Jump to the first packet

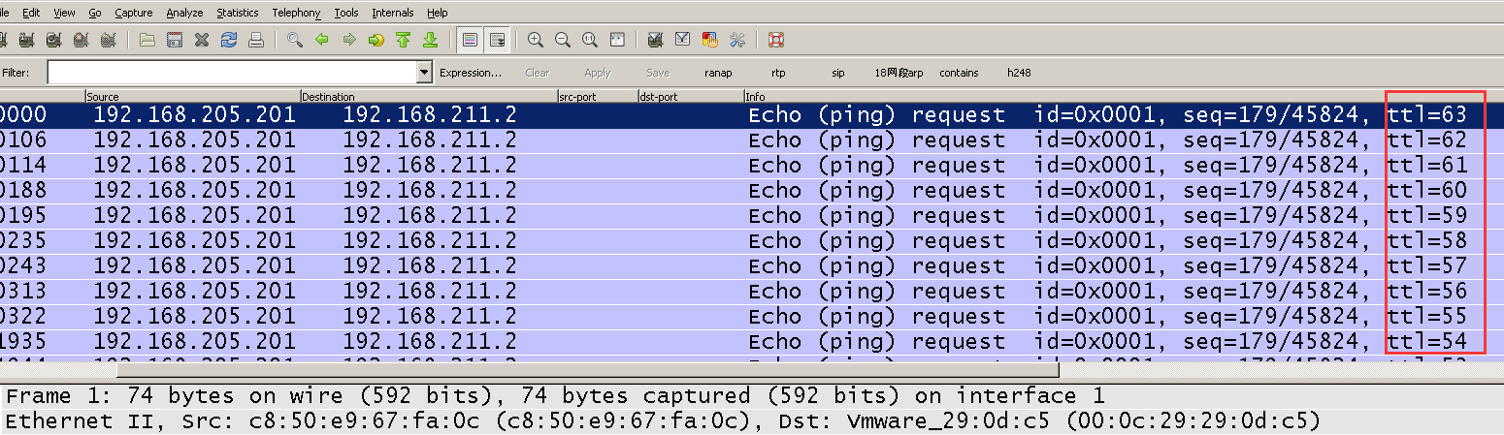coord(404,40)
